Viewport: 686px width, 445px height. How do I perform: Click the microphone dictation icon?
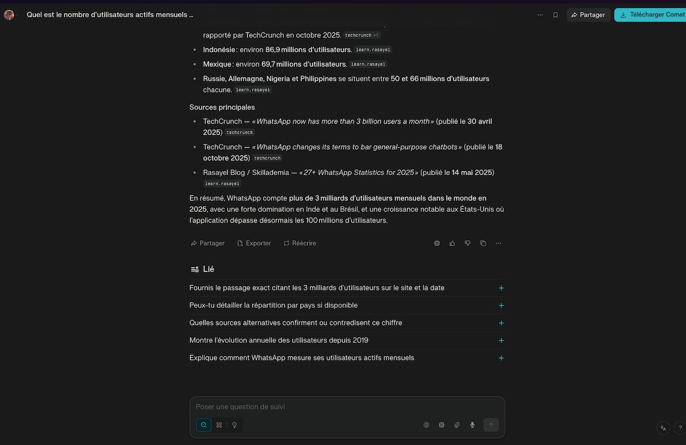click(x=472, y=425)
